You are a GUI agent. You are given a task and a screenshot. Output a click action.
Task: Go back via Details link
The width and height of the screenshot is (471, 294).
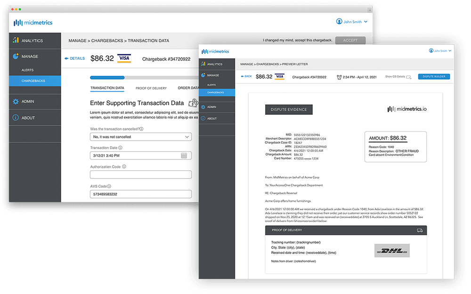(x=75, y=58)
